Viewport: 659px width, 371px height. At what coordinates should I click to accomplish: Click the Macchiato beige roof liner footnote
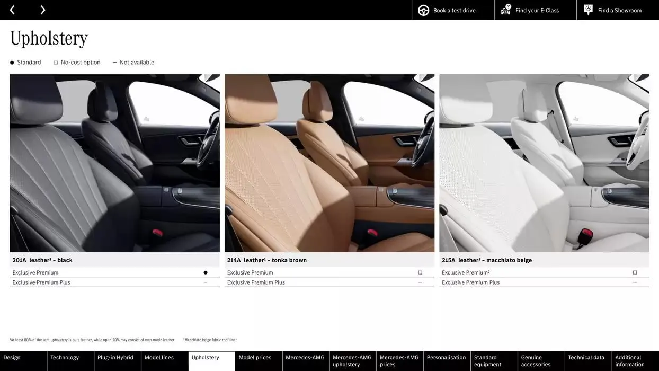click(210, 340)
